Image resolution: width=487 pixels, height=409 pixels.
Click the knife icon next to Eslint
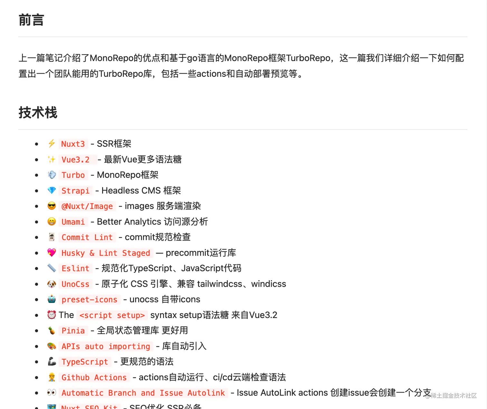click(x=52, y=268)
